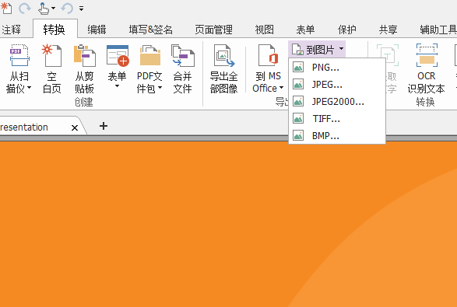Screen dimensions: 457x307
Task: Click the 到 MS Office export icon
Action: pos(268,55)
